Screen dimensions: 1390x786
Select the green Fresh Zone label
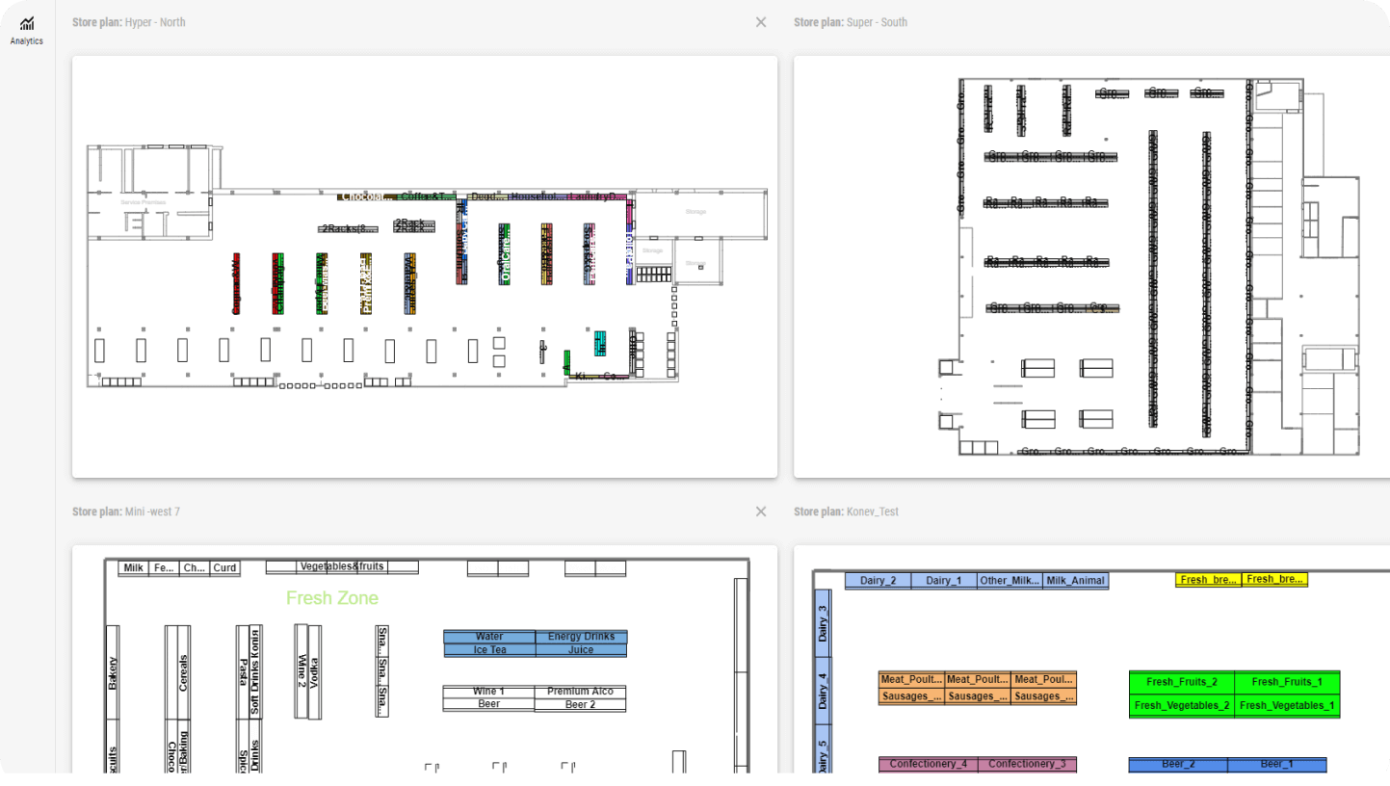(x=332, y=598)
